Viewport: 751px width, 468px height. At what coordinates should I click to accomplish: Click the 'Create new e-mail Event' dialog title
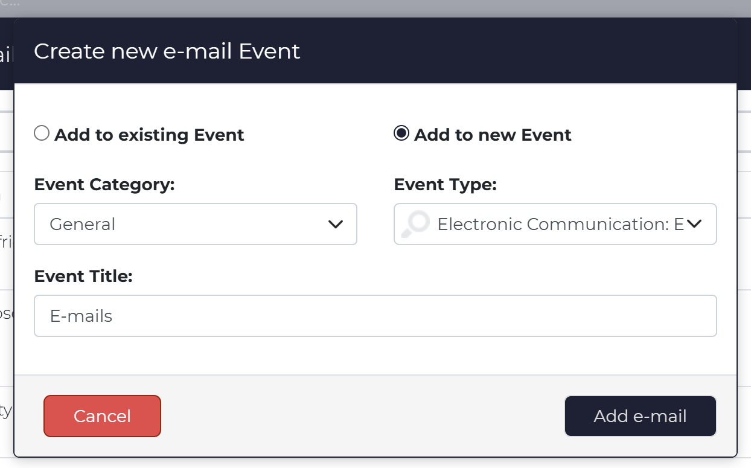point(167,51)
